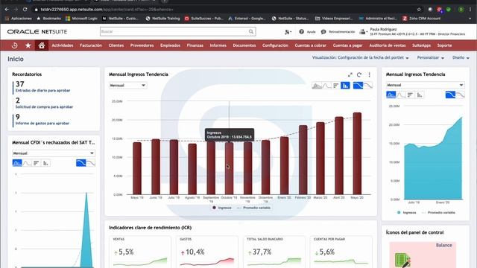Screen dimensions: 477x268
Task: Select horizontal bar chart in right Ingresos portlet
Action: click(410, 95)
